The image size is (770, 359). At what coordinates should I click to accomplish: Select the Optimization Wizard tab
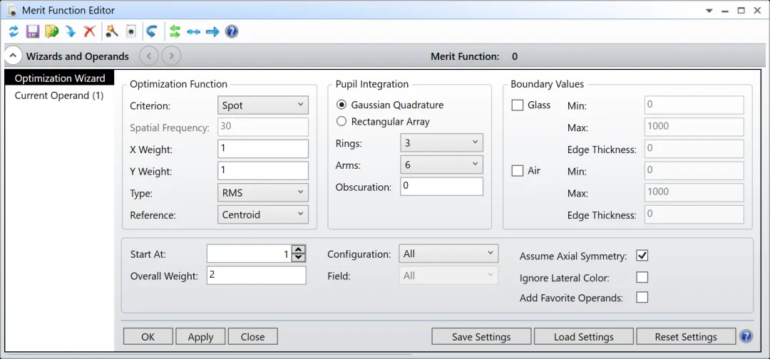(59, 78)
